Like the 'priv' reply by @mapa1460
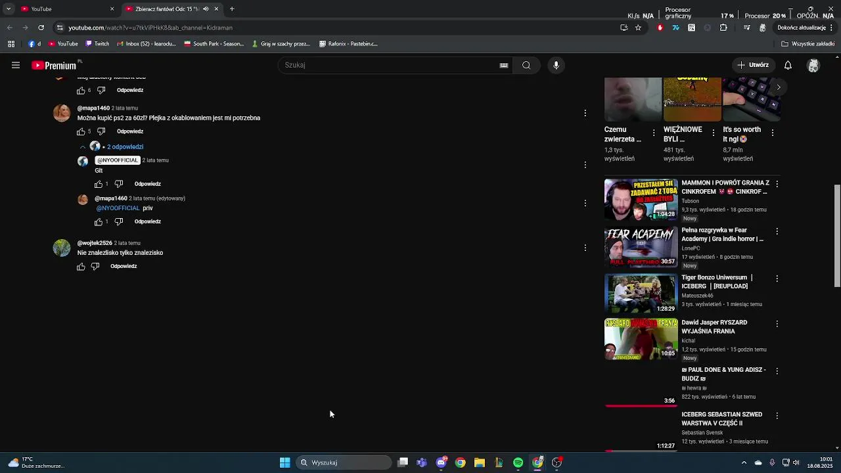841x473 pixels. [x=99, y=221]
